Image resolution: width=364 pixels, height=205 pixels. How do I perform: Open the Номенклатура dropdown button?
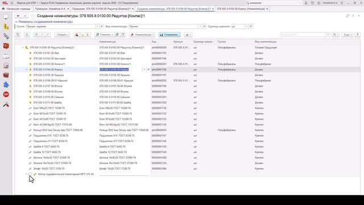142,35
